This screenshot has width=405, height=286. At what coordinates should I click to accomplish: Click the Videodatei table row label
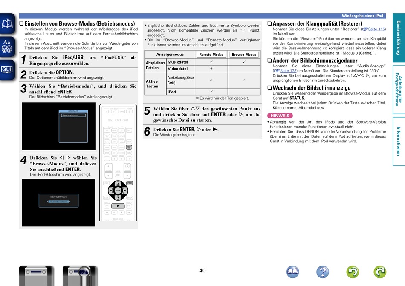178,69
